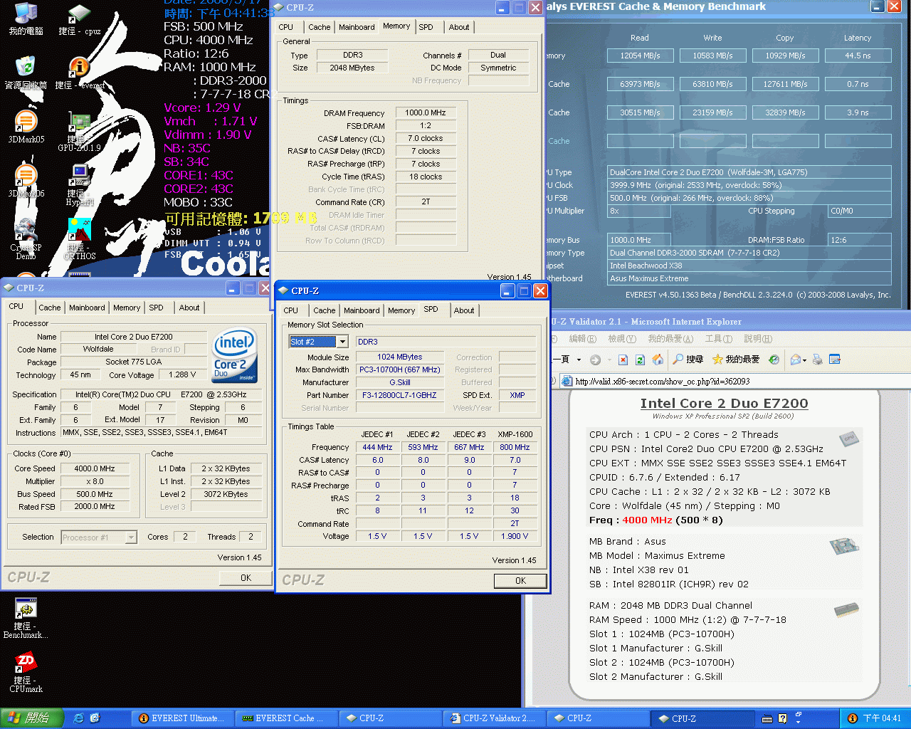Open the About tab in the CPU-Z SPD window
This screenshot has width=911, height=729.
tap(464, 310)
